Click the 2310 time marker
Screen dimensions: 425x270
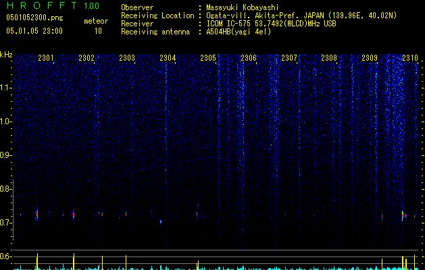[x=410, y=57]
